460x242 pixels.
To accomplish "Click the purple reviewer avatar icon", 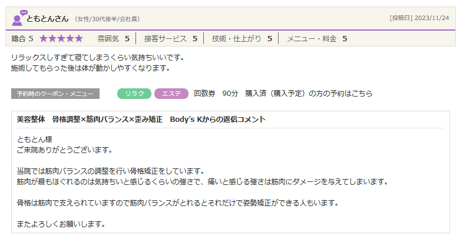I will 19,18.
